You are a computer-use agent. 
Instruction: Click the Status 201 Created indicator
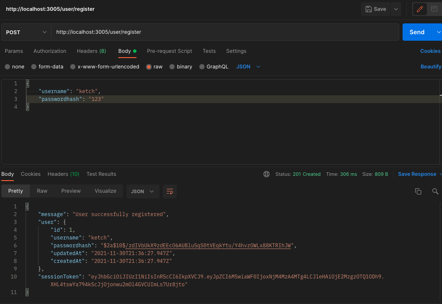pos(298,174)
